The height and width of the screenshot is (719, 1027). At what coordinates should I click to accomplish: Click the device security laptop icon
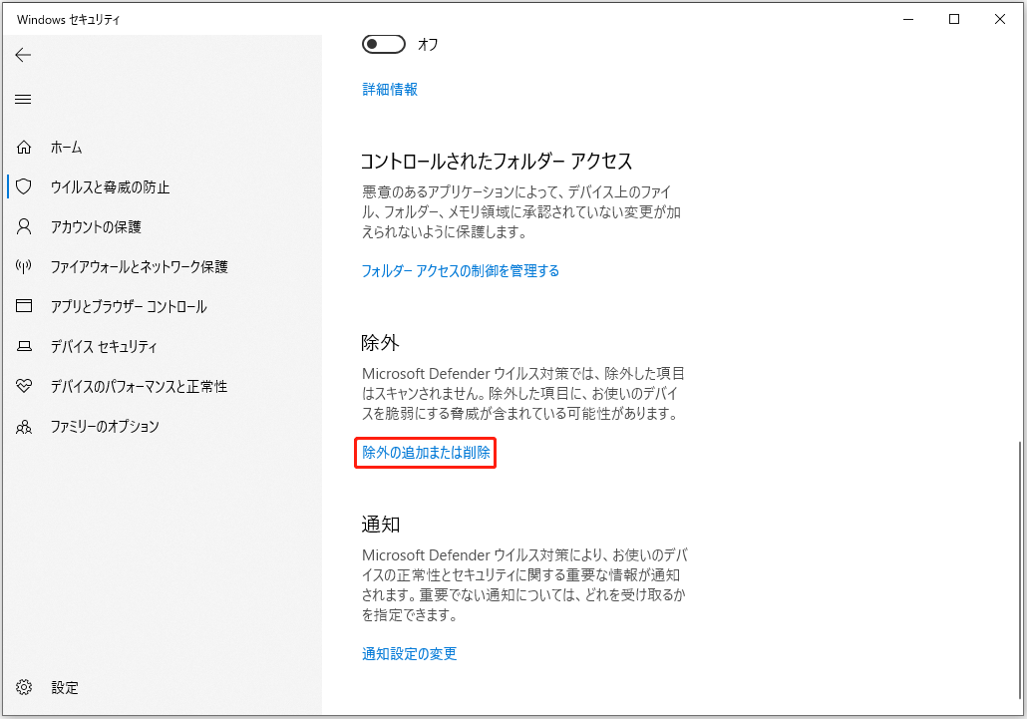(25, 347)
